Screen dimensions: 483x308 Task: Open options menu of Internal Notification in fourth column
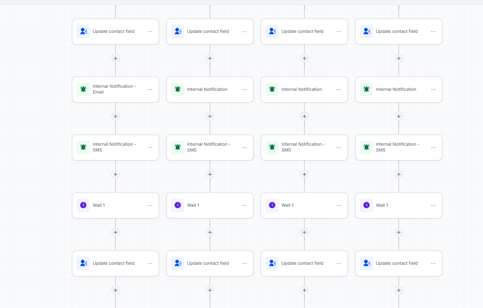(433, 89)
